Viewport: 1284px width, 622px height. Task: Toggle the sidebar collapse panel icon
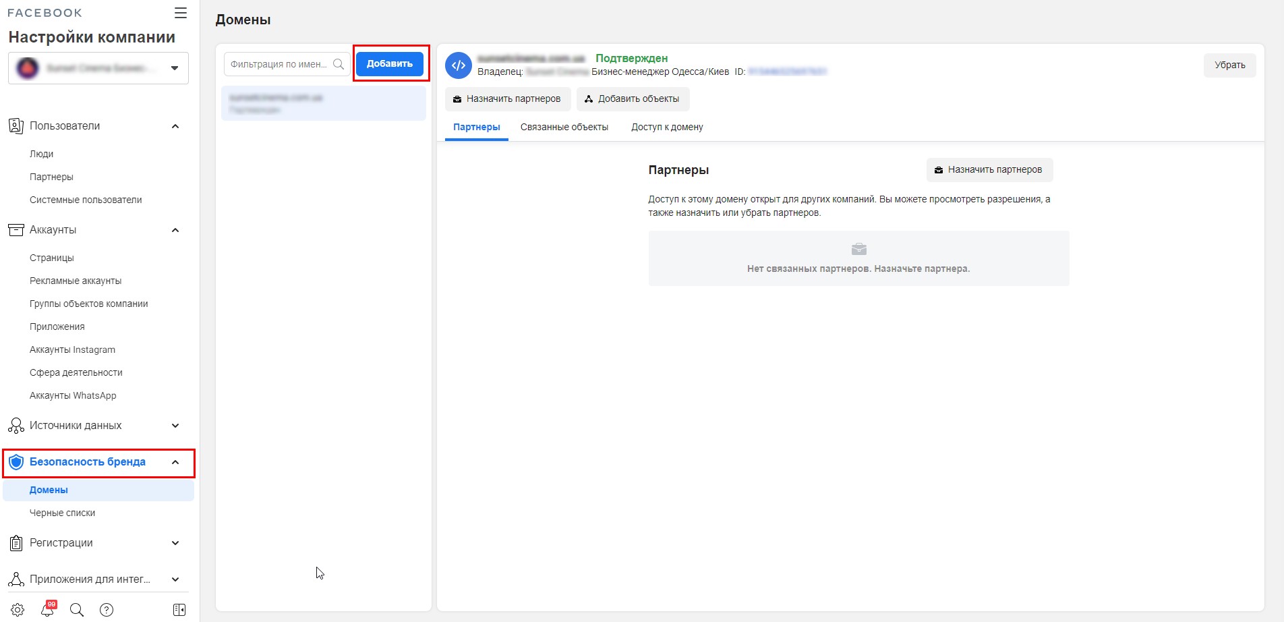[179, 610]
